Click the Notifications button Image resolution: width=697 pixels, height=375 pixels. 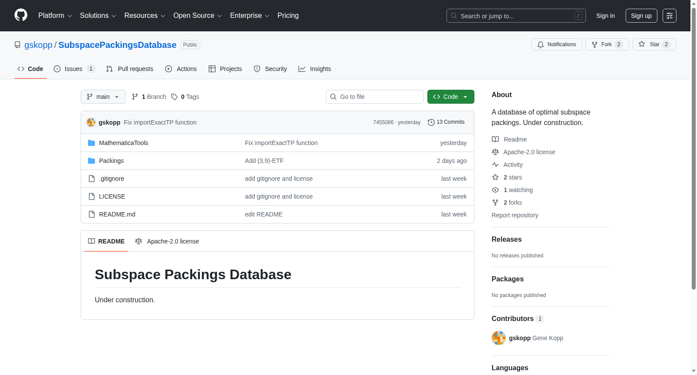[557, 44]
